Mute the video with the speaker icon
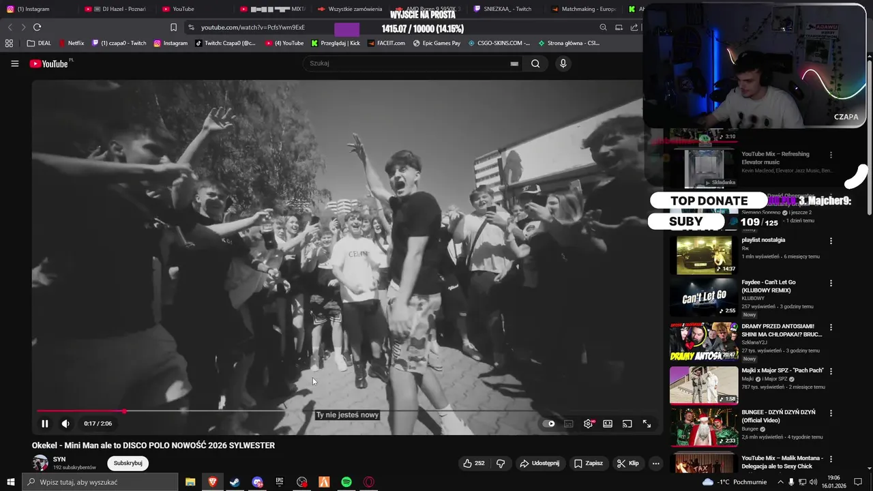Image resolution: width=873 pixels, height=491 pixels. pos(65,423)
